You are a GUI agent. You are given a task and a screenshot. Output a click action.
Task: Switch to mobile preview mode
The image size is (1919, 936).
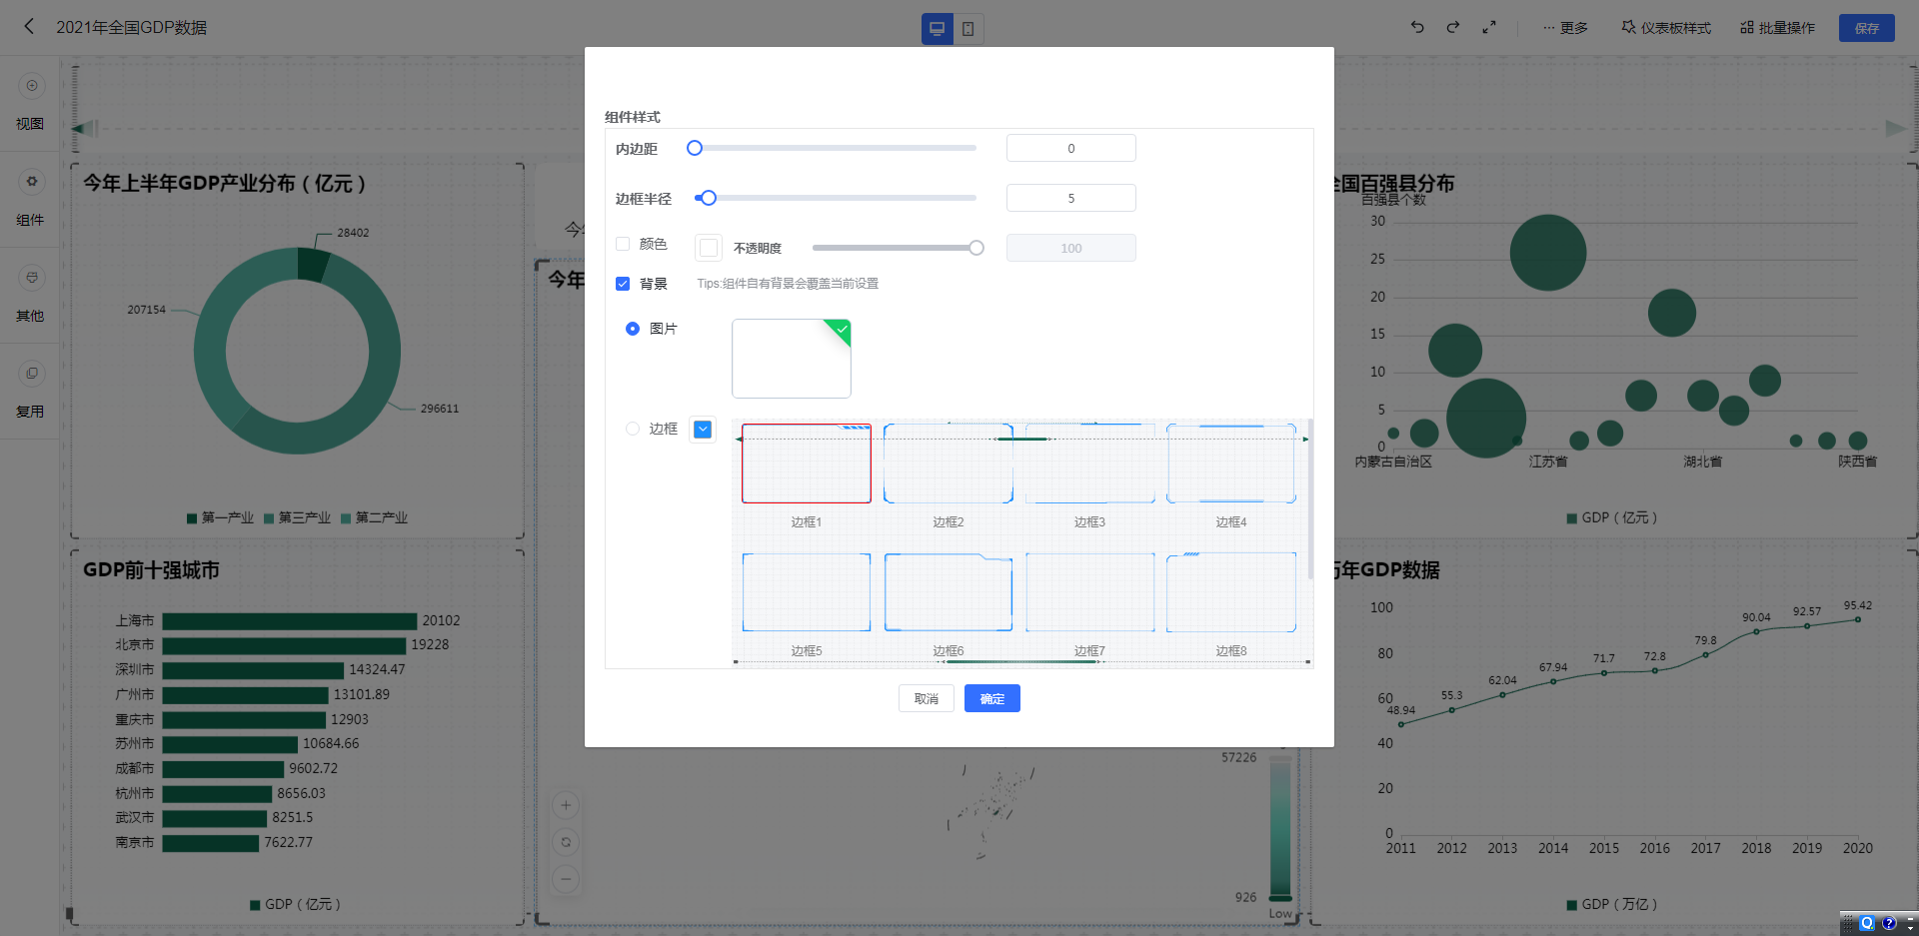click(968, 29)
